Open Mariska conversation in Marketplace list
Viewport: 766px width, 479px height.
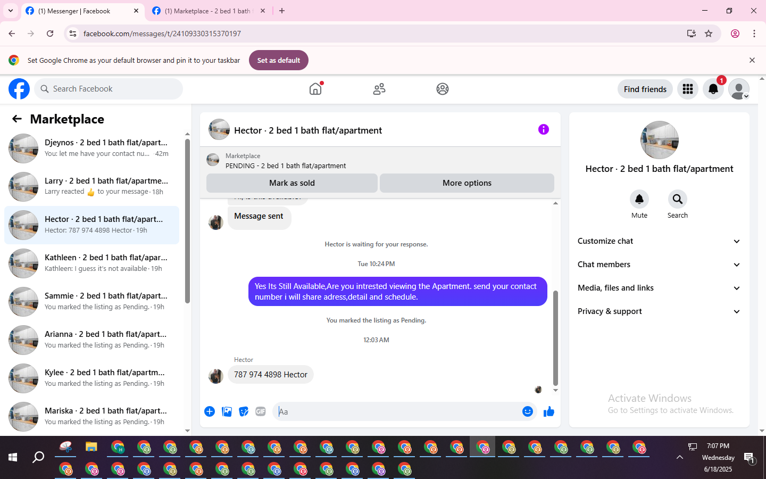tap(91, 417)
